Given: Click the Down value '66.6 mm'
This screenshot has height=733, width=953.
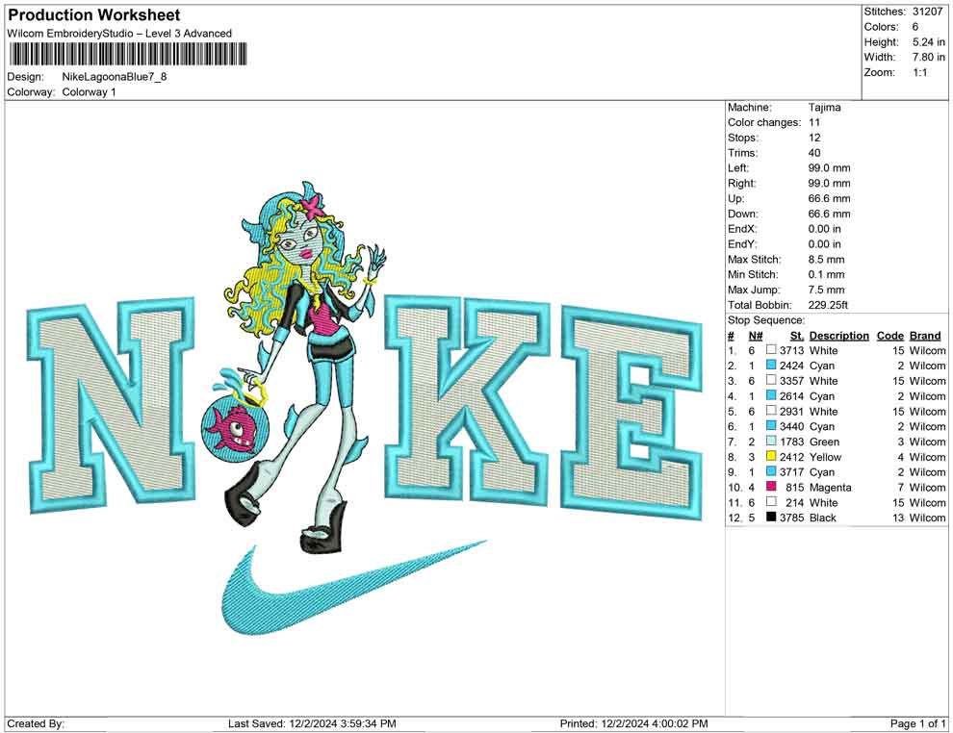Looking at the screenshot, I should click(829, 214).
